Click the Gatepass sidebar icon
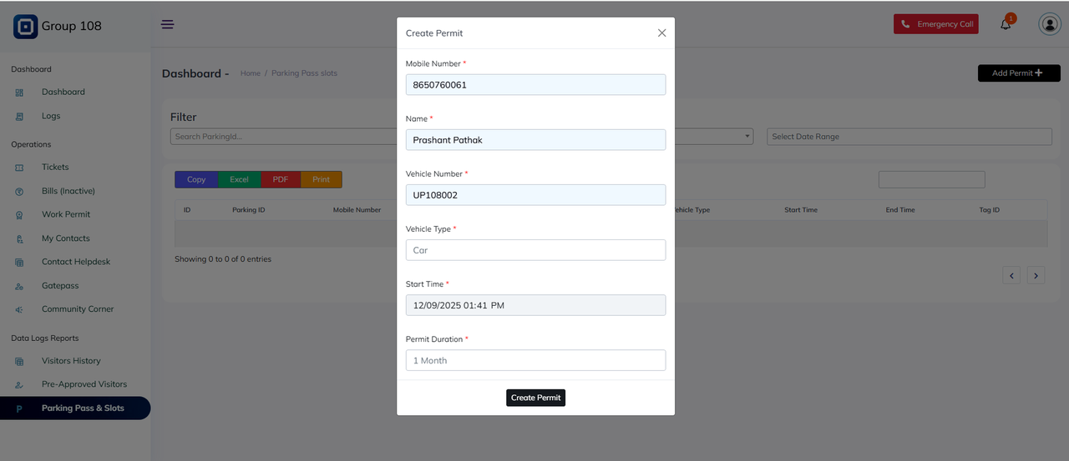 click(x=19, y=286)
